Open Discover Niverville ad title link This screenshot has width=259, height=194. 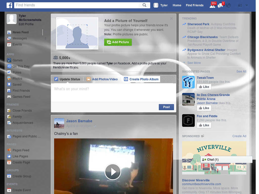coord(196,180)
